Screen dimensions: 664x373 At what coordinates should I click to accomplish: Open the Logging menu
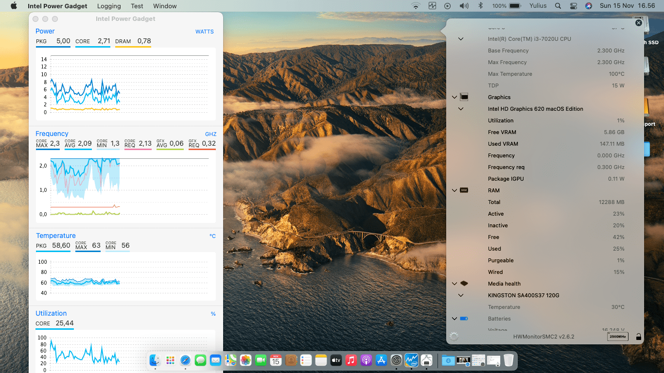tap(109, 6)
